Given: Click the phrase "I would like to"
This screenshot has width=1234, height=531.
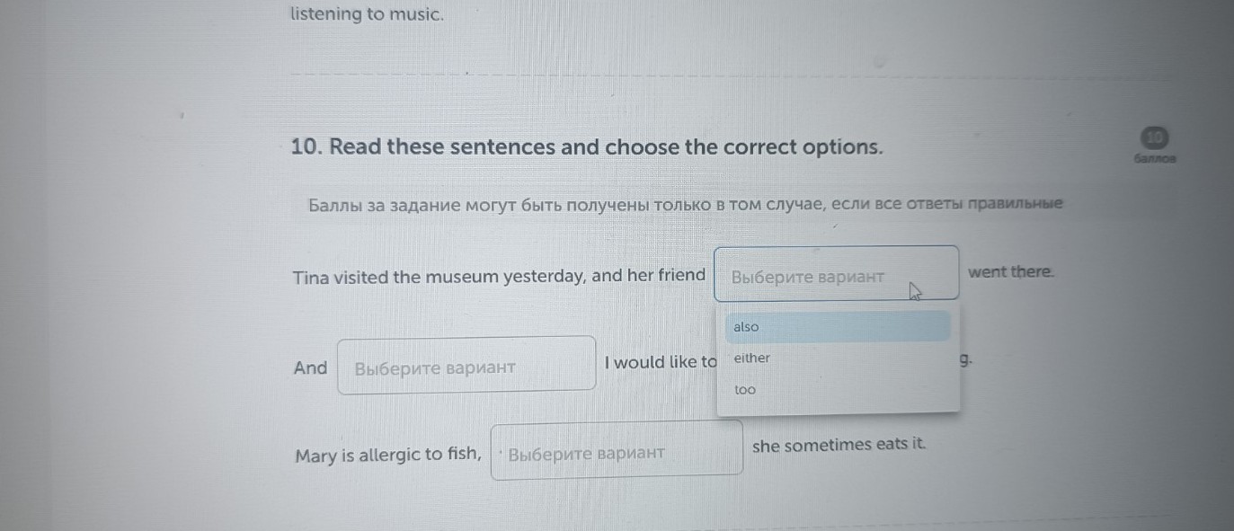Looking at the screenshot, I should [661, 363].
